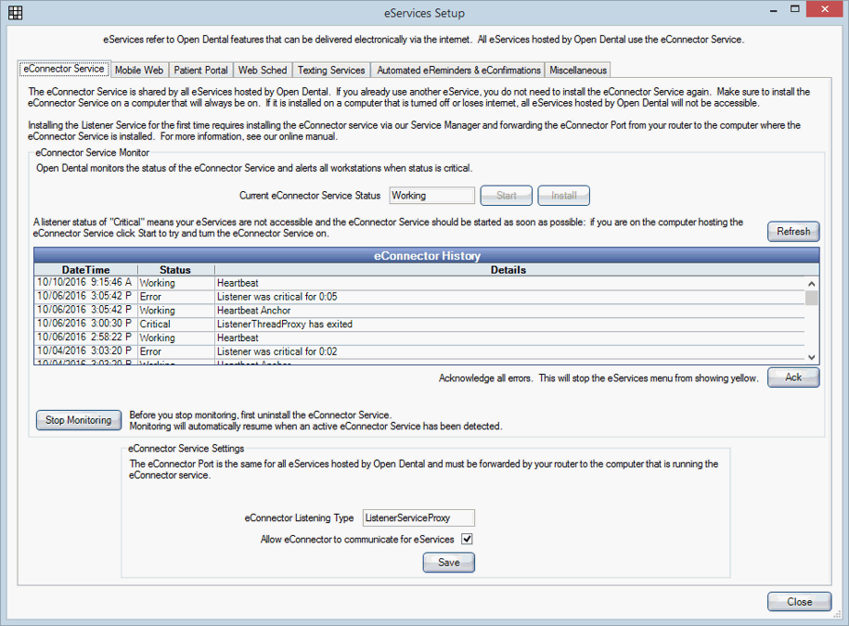Open the Miscellaneous tab
This screenshot has height=626, width=849.
tap(578, 70)
